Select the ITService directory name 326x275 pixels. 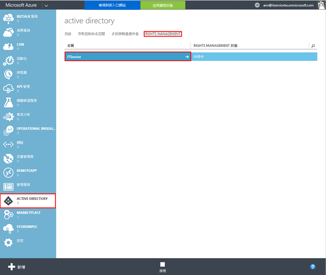74,57
